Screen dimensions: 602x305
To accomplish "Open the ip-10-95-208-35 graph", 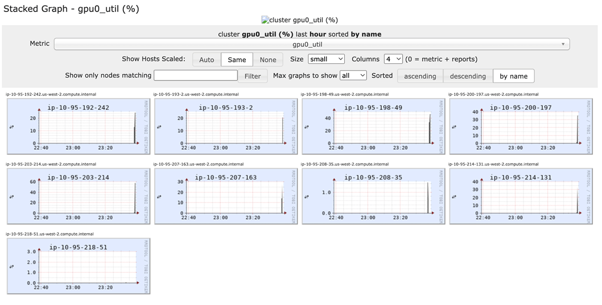I will tap(373, 196).
